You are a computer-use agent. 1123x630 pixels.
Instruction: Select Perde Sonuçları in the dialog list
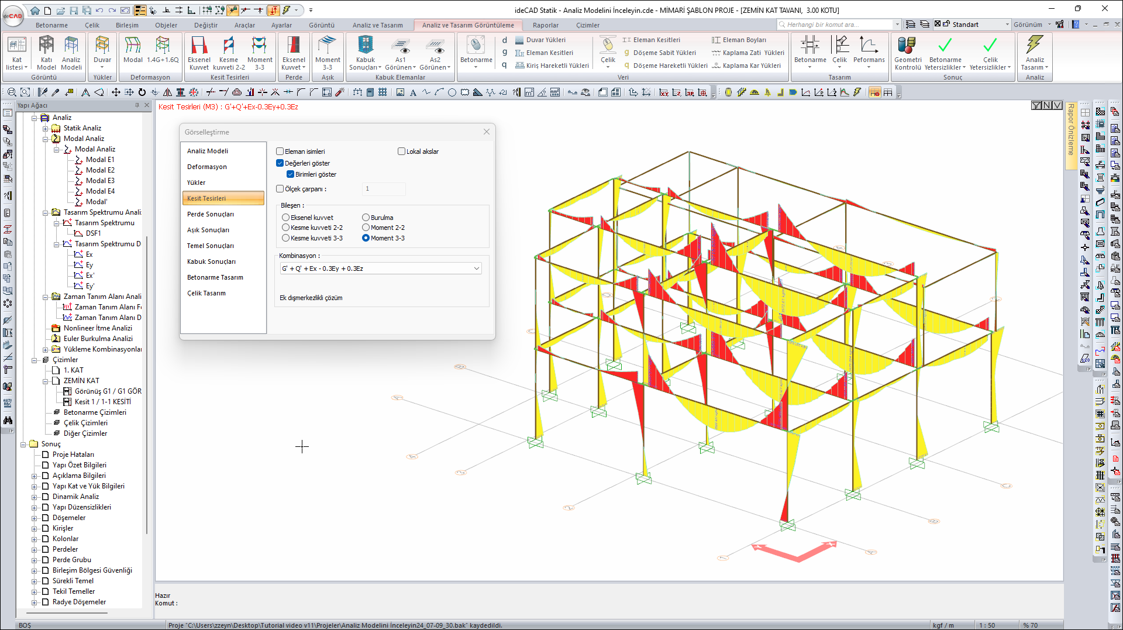coord(211,214)
